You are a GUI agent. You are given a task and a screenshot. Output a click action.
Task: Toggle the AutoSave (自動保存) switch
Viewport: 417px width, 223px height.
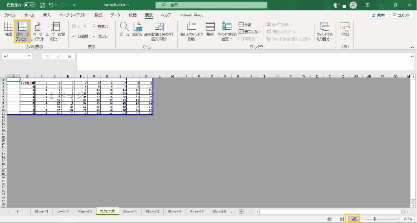[x=29, y=5]
